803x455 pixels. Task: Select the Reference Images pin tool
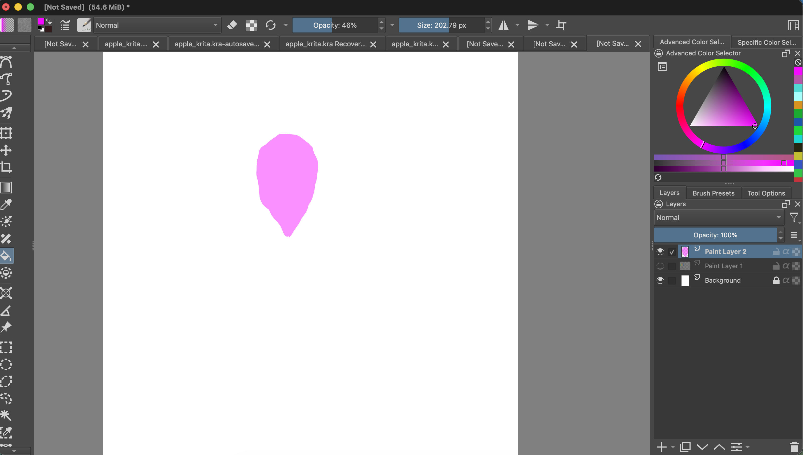pyautogui.click(x=6, y=327)
